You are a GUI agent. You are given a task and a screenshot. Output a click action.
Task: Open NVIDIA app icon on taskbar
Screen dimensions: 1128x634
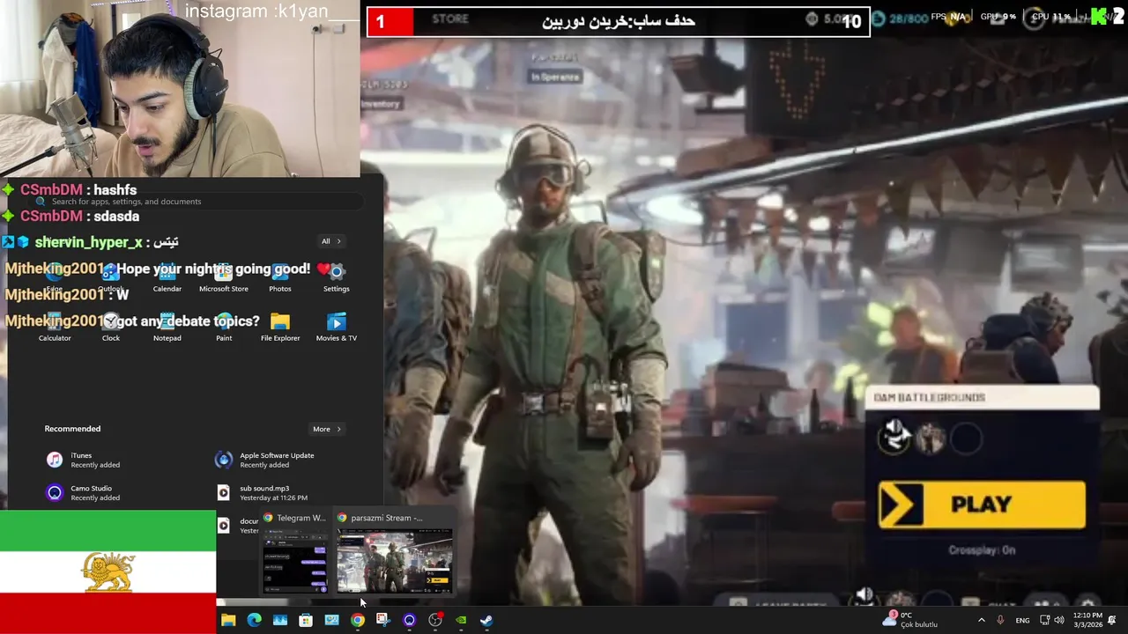coord(461,620)
